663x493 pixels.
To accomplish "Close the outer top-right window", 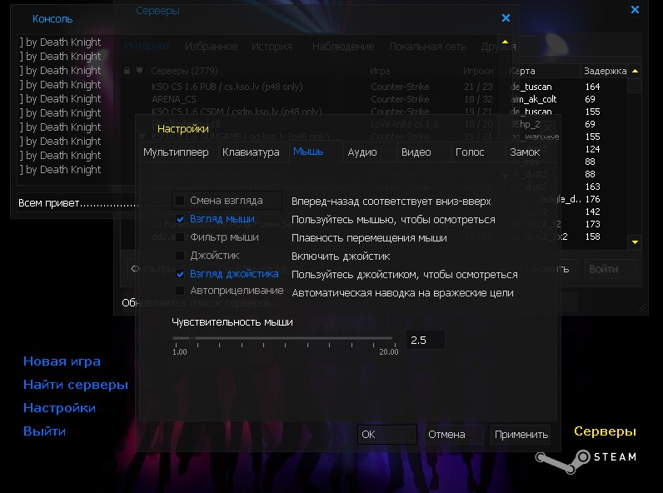I will [635, 9].
